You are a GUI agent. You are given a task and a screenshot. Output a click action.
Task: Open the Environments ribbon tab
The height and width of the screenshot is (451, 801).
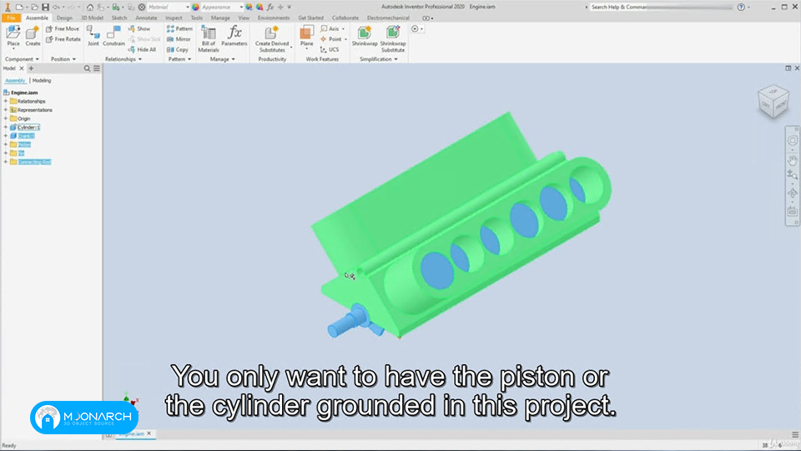click(x=274, y=18)
